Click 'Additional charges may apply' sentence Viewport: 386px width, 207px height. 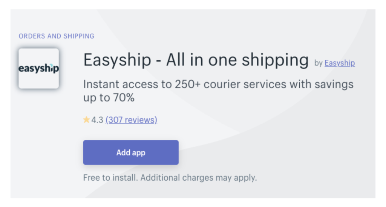point(199,177)
